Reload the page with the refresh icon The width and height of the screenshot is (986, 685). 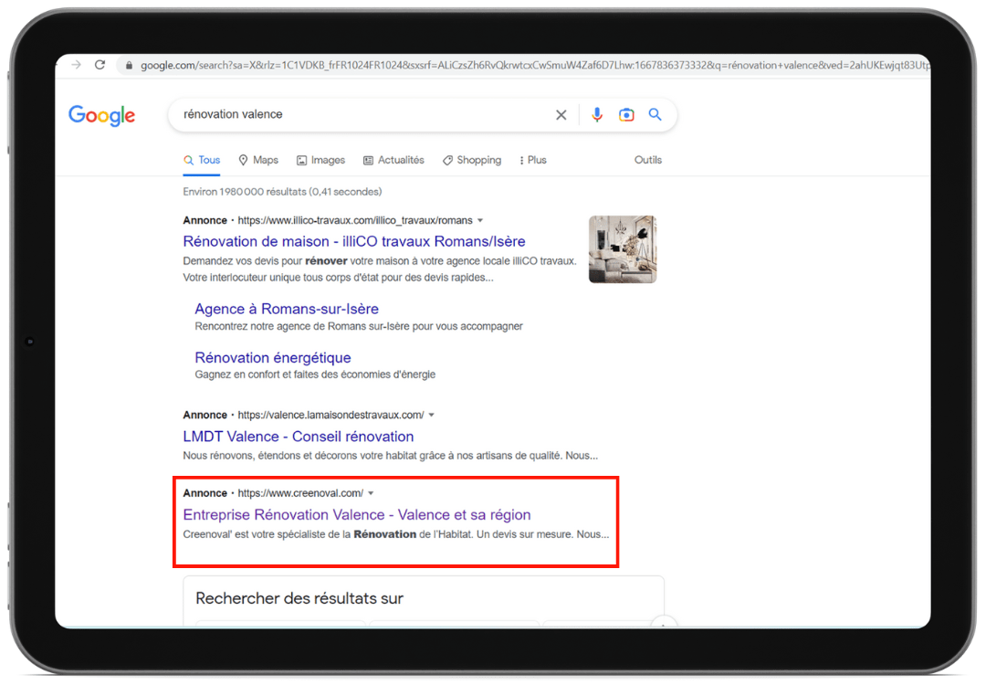click(99, 65)
